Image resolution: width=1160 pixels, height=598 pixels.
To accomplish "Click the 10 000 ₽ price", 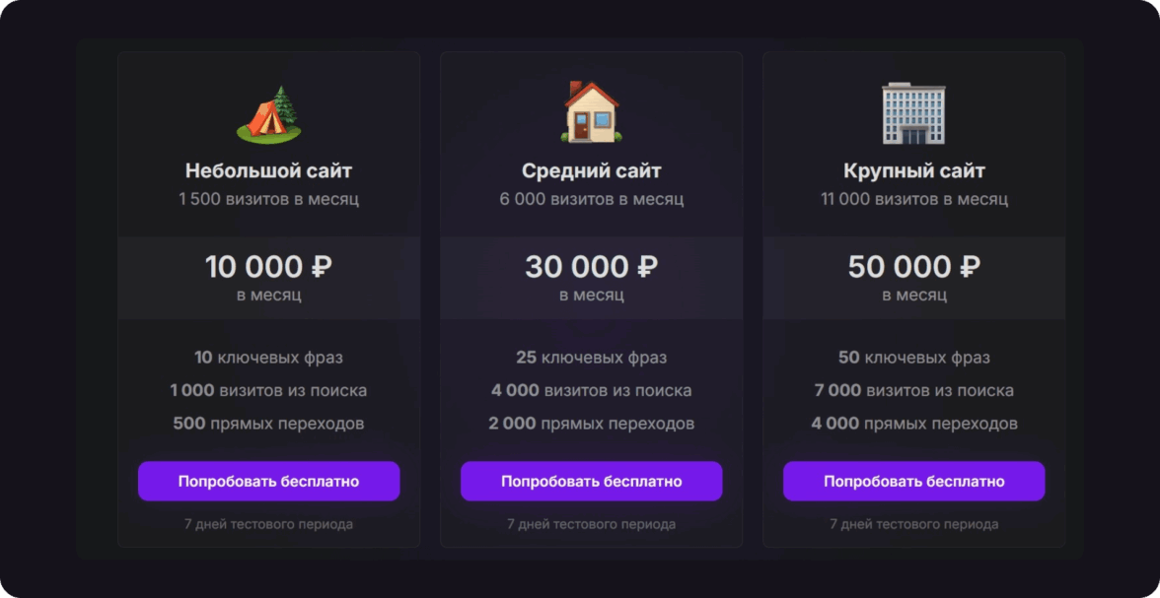I will point(268,267).
